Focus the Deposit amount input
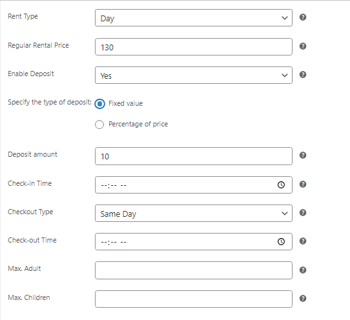 (194, 156)
